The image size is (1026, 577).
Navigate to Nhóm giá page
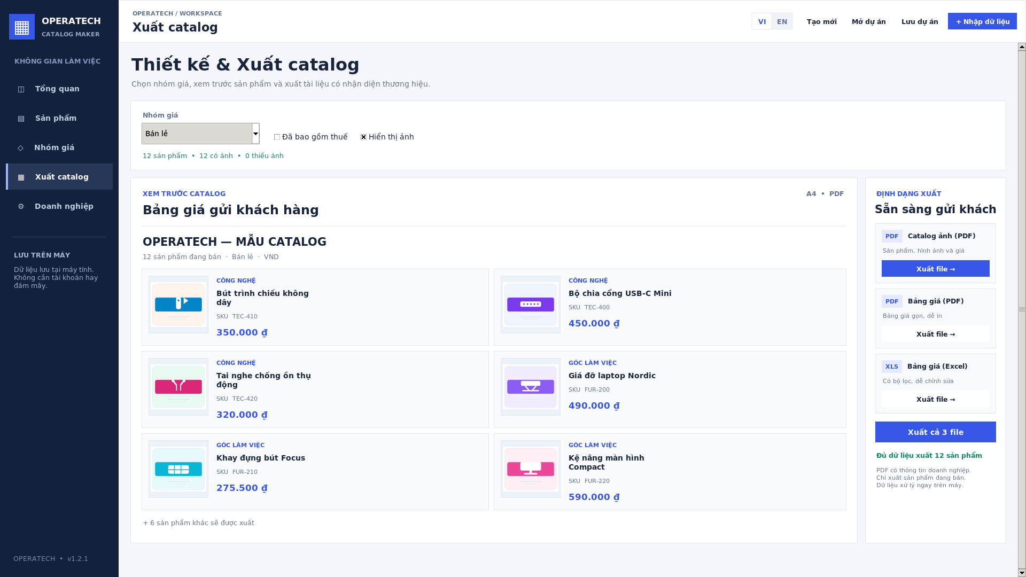59,147
